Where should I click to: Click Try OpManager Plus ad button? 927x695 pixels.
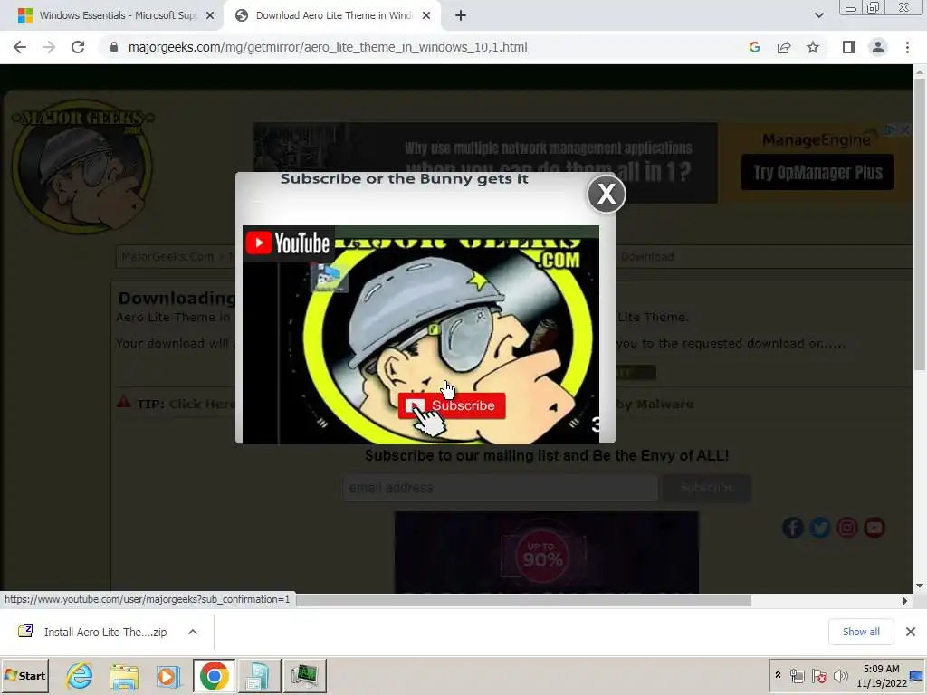tap(817, 172)
